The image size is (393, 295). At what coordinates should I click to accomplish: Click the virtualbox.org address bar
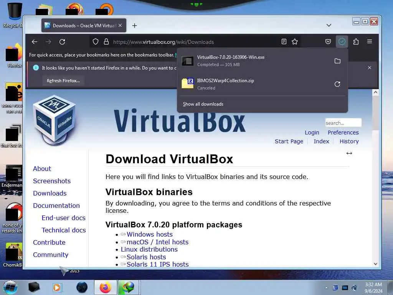[195, 42]
